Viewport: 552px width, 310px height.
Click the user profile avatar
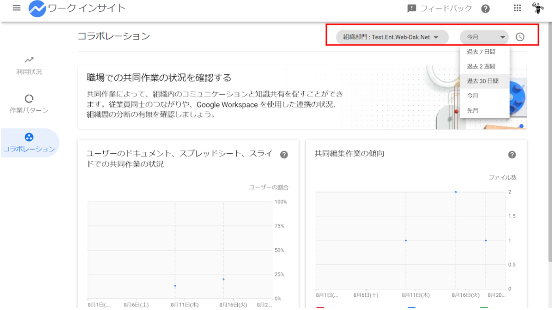(x=538, y=8)
